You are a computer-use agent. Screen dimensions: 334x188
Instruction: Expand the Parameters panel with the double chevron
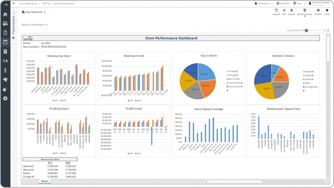(x=14, y=12)
